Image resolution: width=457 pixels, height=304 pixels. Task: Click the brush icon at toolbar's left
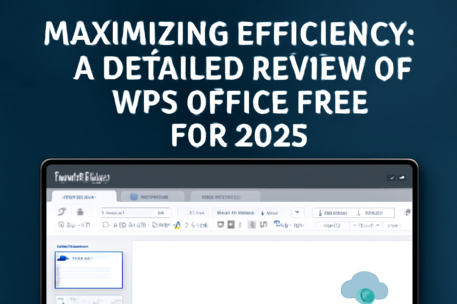tap(62, 212)
